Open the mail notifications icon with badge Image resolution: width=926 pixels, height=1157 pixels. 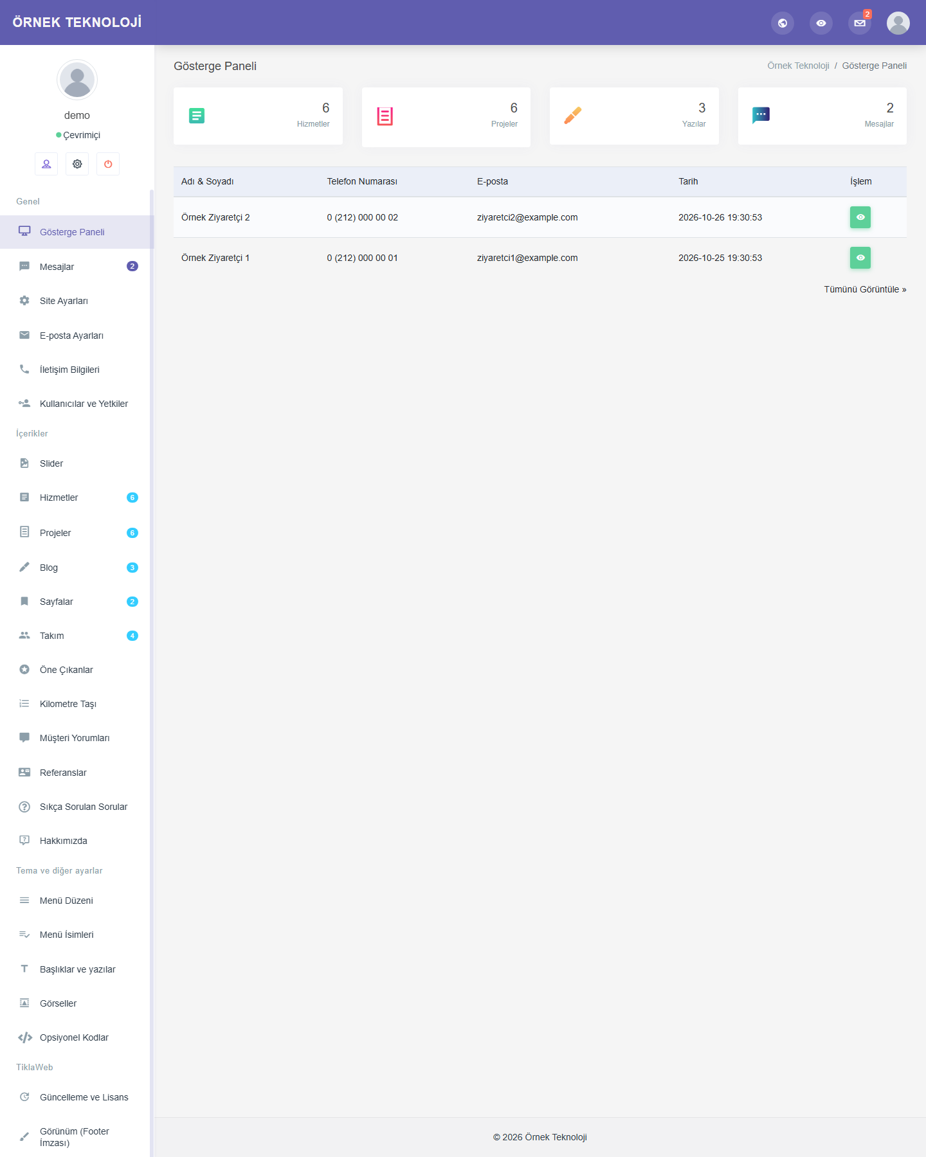pyautogui.click(x=860, y=23)
